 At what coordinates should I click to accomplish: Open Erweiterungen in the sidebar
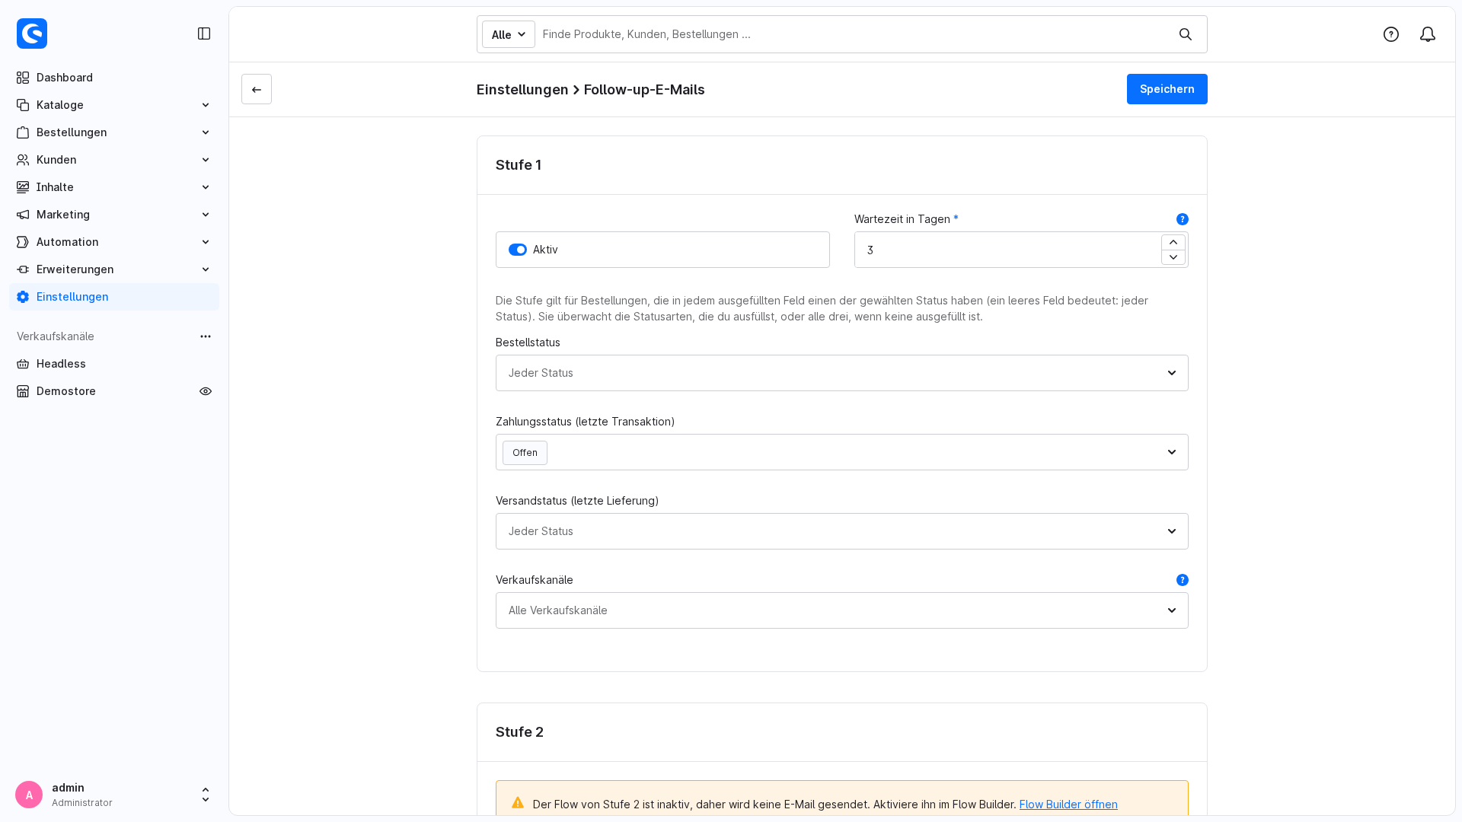click(x=114, y=269)
